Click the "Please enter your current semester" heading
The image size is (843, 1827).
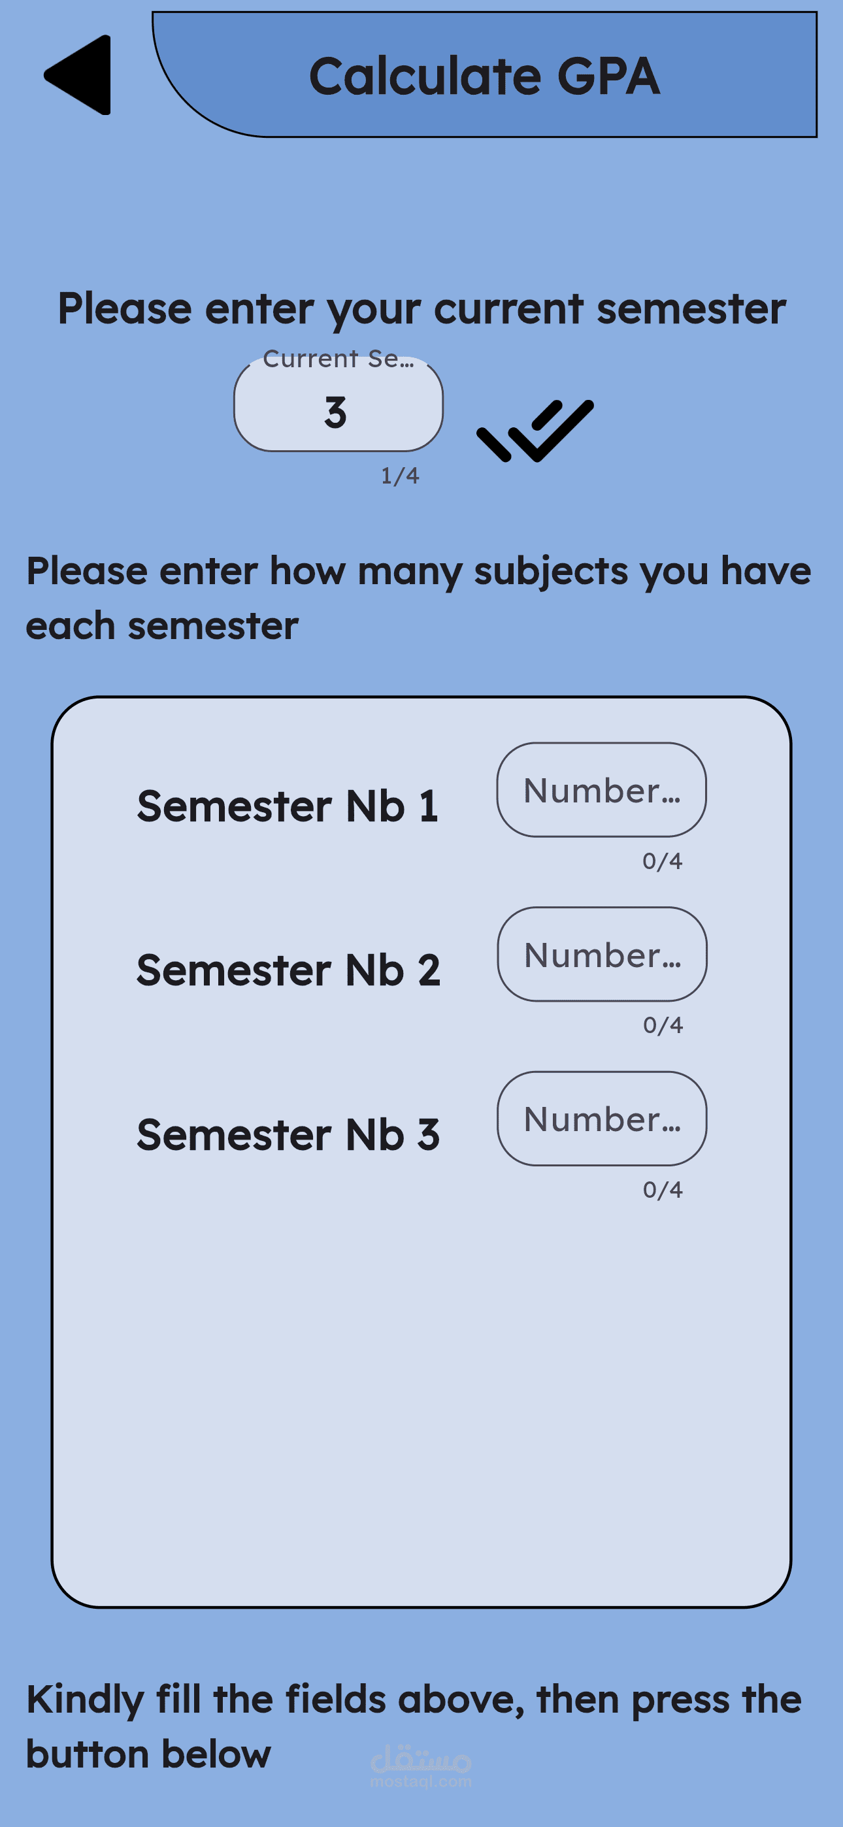click(421, 308)
